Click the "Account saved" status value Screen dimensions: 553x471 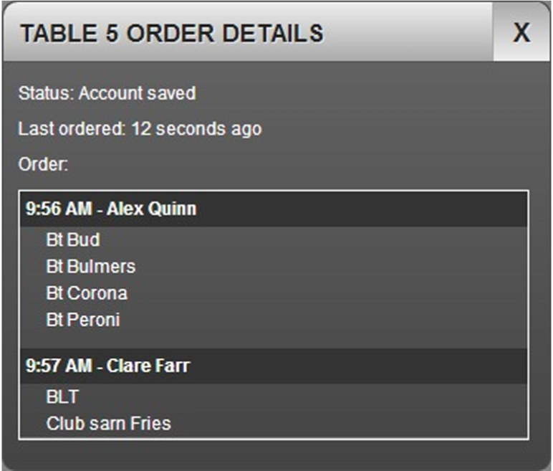137,93
